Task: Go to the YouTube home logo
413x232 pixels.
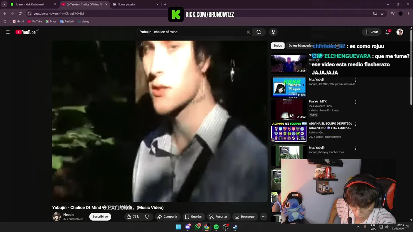Action: tap(25, 32)
